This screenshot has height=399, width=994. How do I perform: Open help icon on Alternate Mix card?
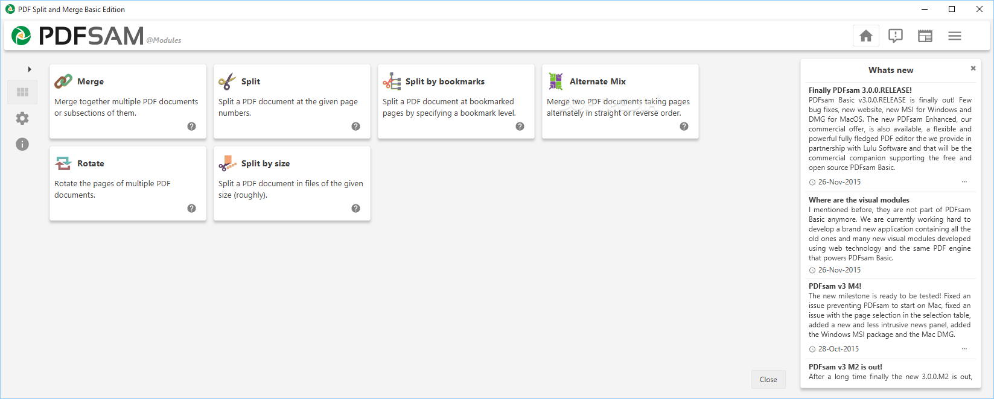[x=684, y=127]
